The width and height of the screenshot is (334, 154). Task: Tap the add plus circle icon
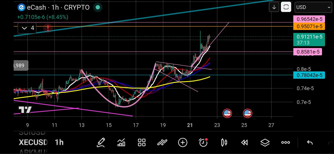coord(183,143)
